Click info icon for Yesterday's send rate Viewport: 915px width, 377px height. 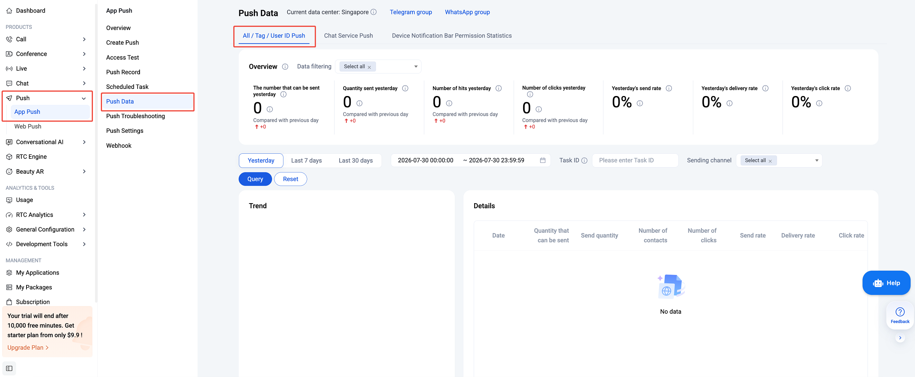669,88
